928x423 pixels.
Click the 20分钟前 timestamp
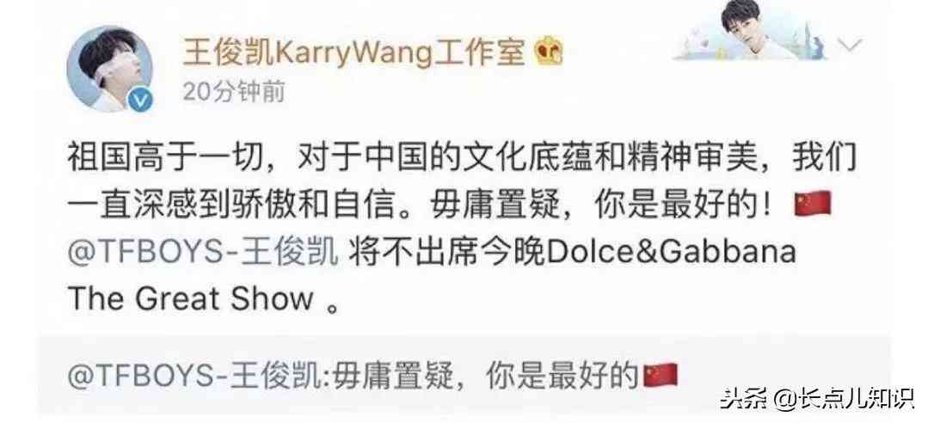click(x=234, y=92)
